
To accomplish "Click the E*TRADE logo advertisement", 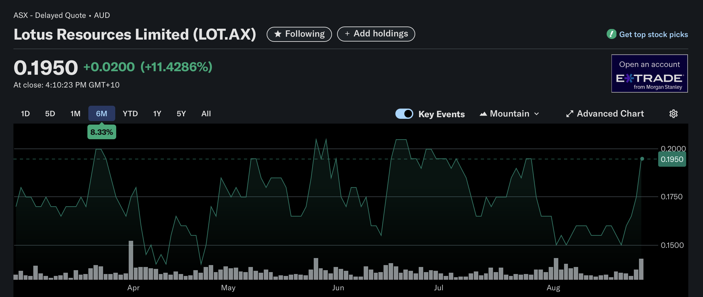I will point(649,79).
